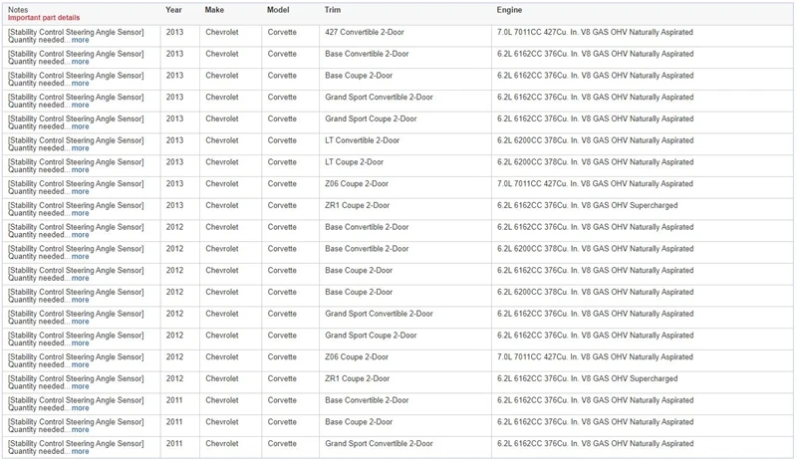Select 'Chevrolet' in 2011 Grand Sport Convertible row
The height and width of the screenshot is (460, 797).
pos(221,444)
